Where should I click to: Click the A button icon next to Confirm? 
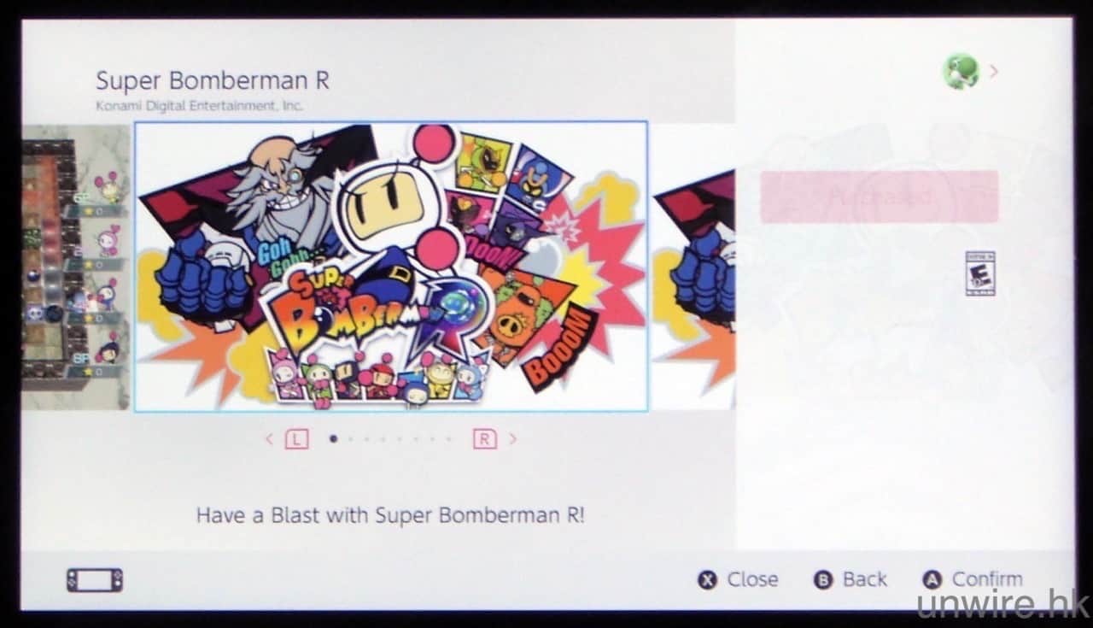[932, 580]
